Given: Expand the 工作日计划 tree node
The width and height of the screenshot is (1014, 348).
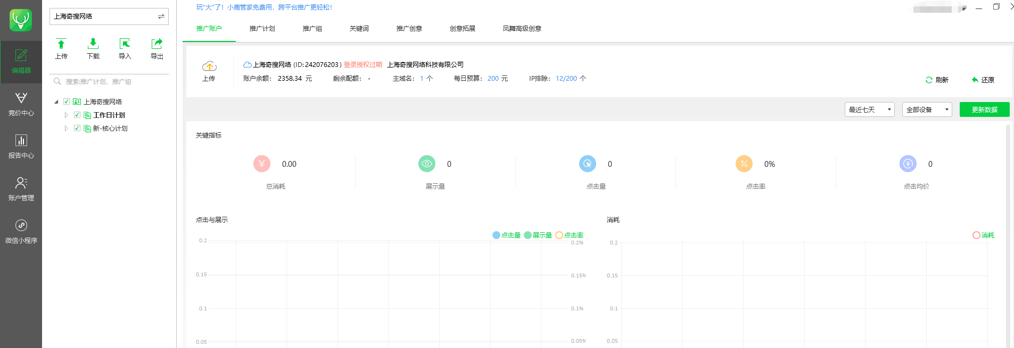Looking at the screenshot, I should [x=67, y=115].
